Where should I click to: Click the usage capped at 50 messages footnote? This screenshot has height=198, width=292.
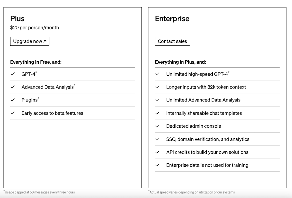(40, 192)
